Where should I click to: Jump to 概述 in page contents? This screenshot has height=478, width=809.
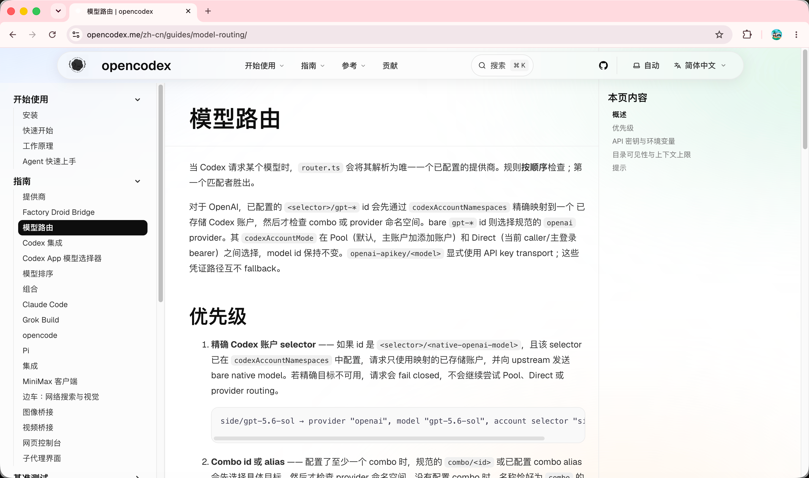coord(619,115)
